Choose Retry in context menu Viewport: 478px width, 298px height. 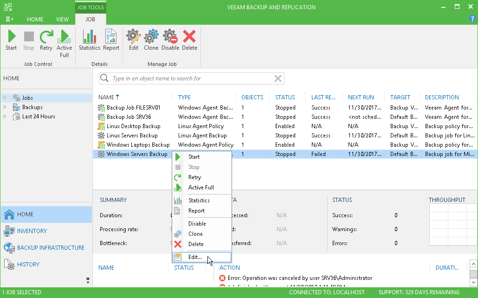point(202,177)
